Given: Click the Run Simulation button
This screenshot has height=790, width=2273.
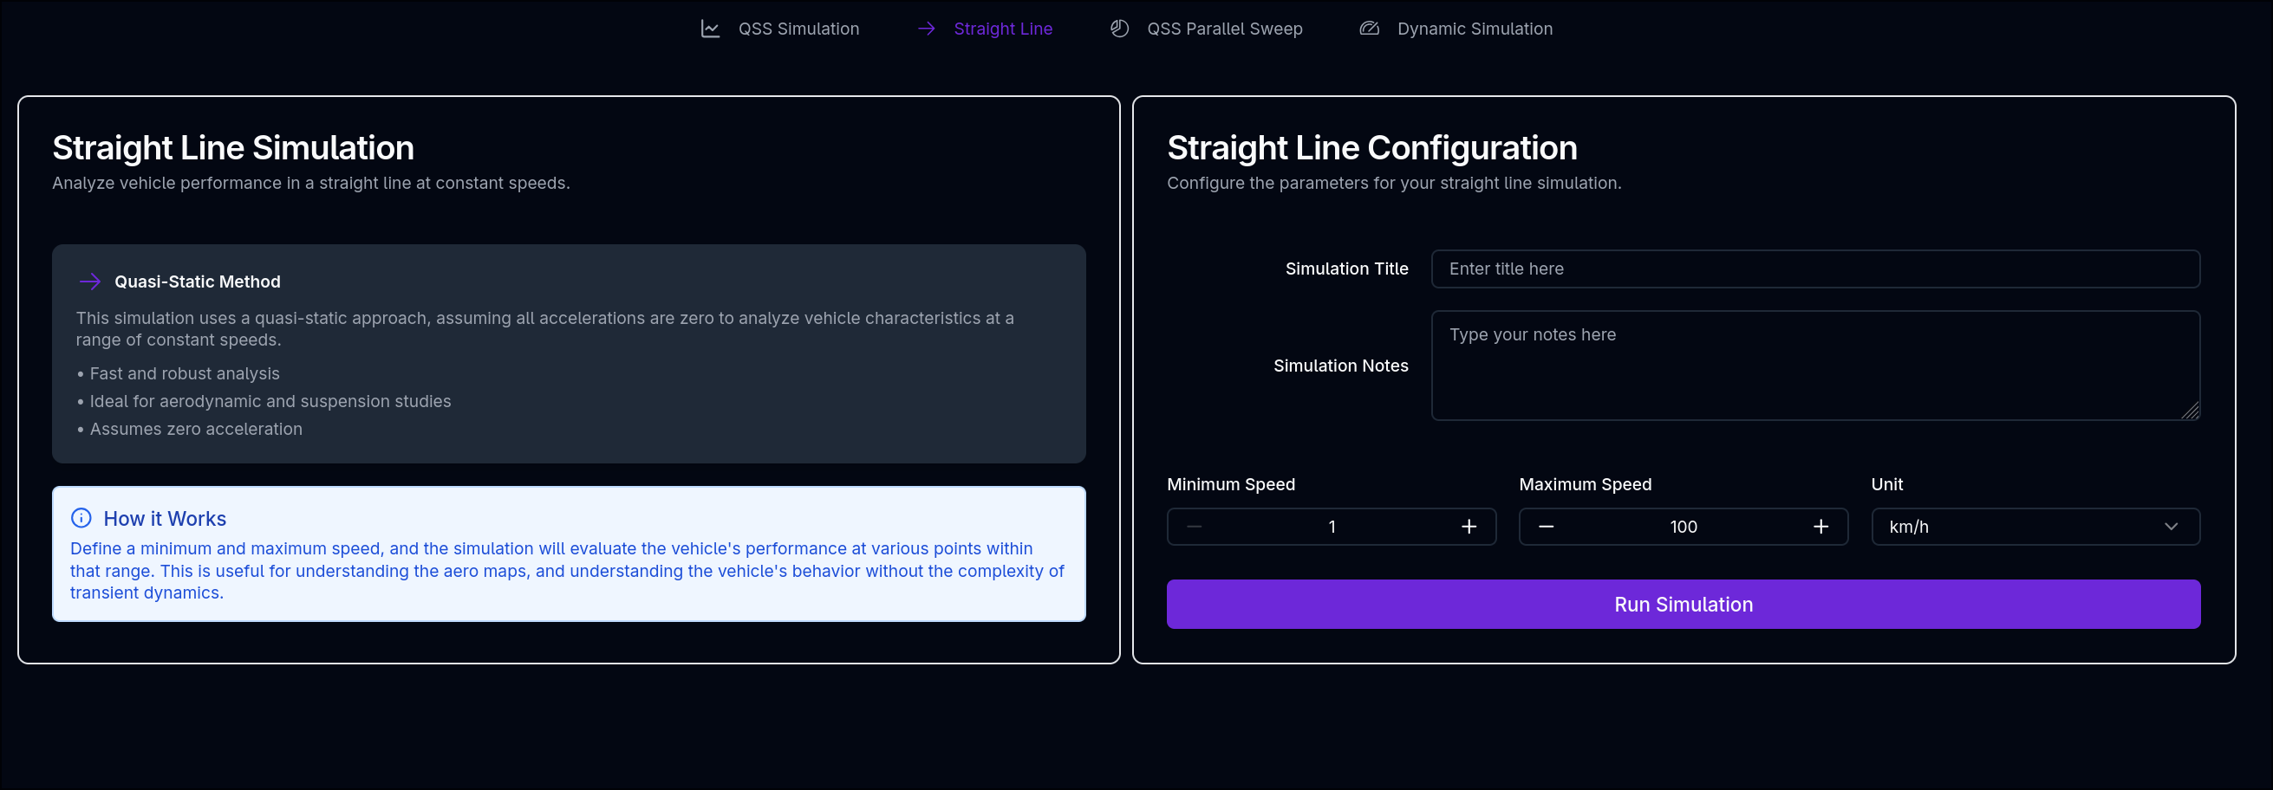Looking at the screenshot, I should (1684, 604).
